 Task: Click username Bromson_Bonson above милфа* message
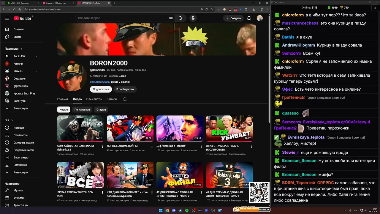(299, 174)
